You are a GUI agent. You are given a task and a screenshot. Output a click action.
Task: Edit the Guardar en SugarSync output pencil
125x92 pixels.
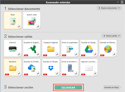click(38, 54)
